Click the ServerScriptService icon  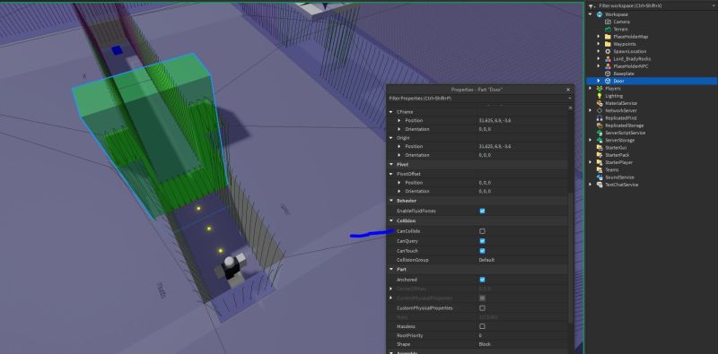coord(600,133)
